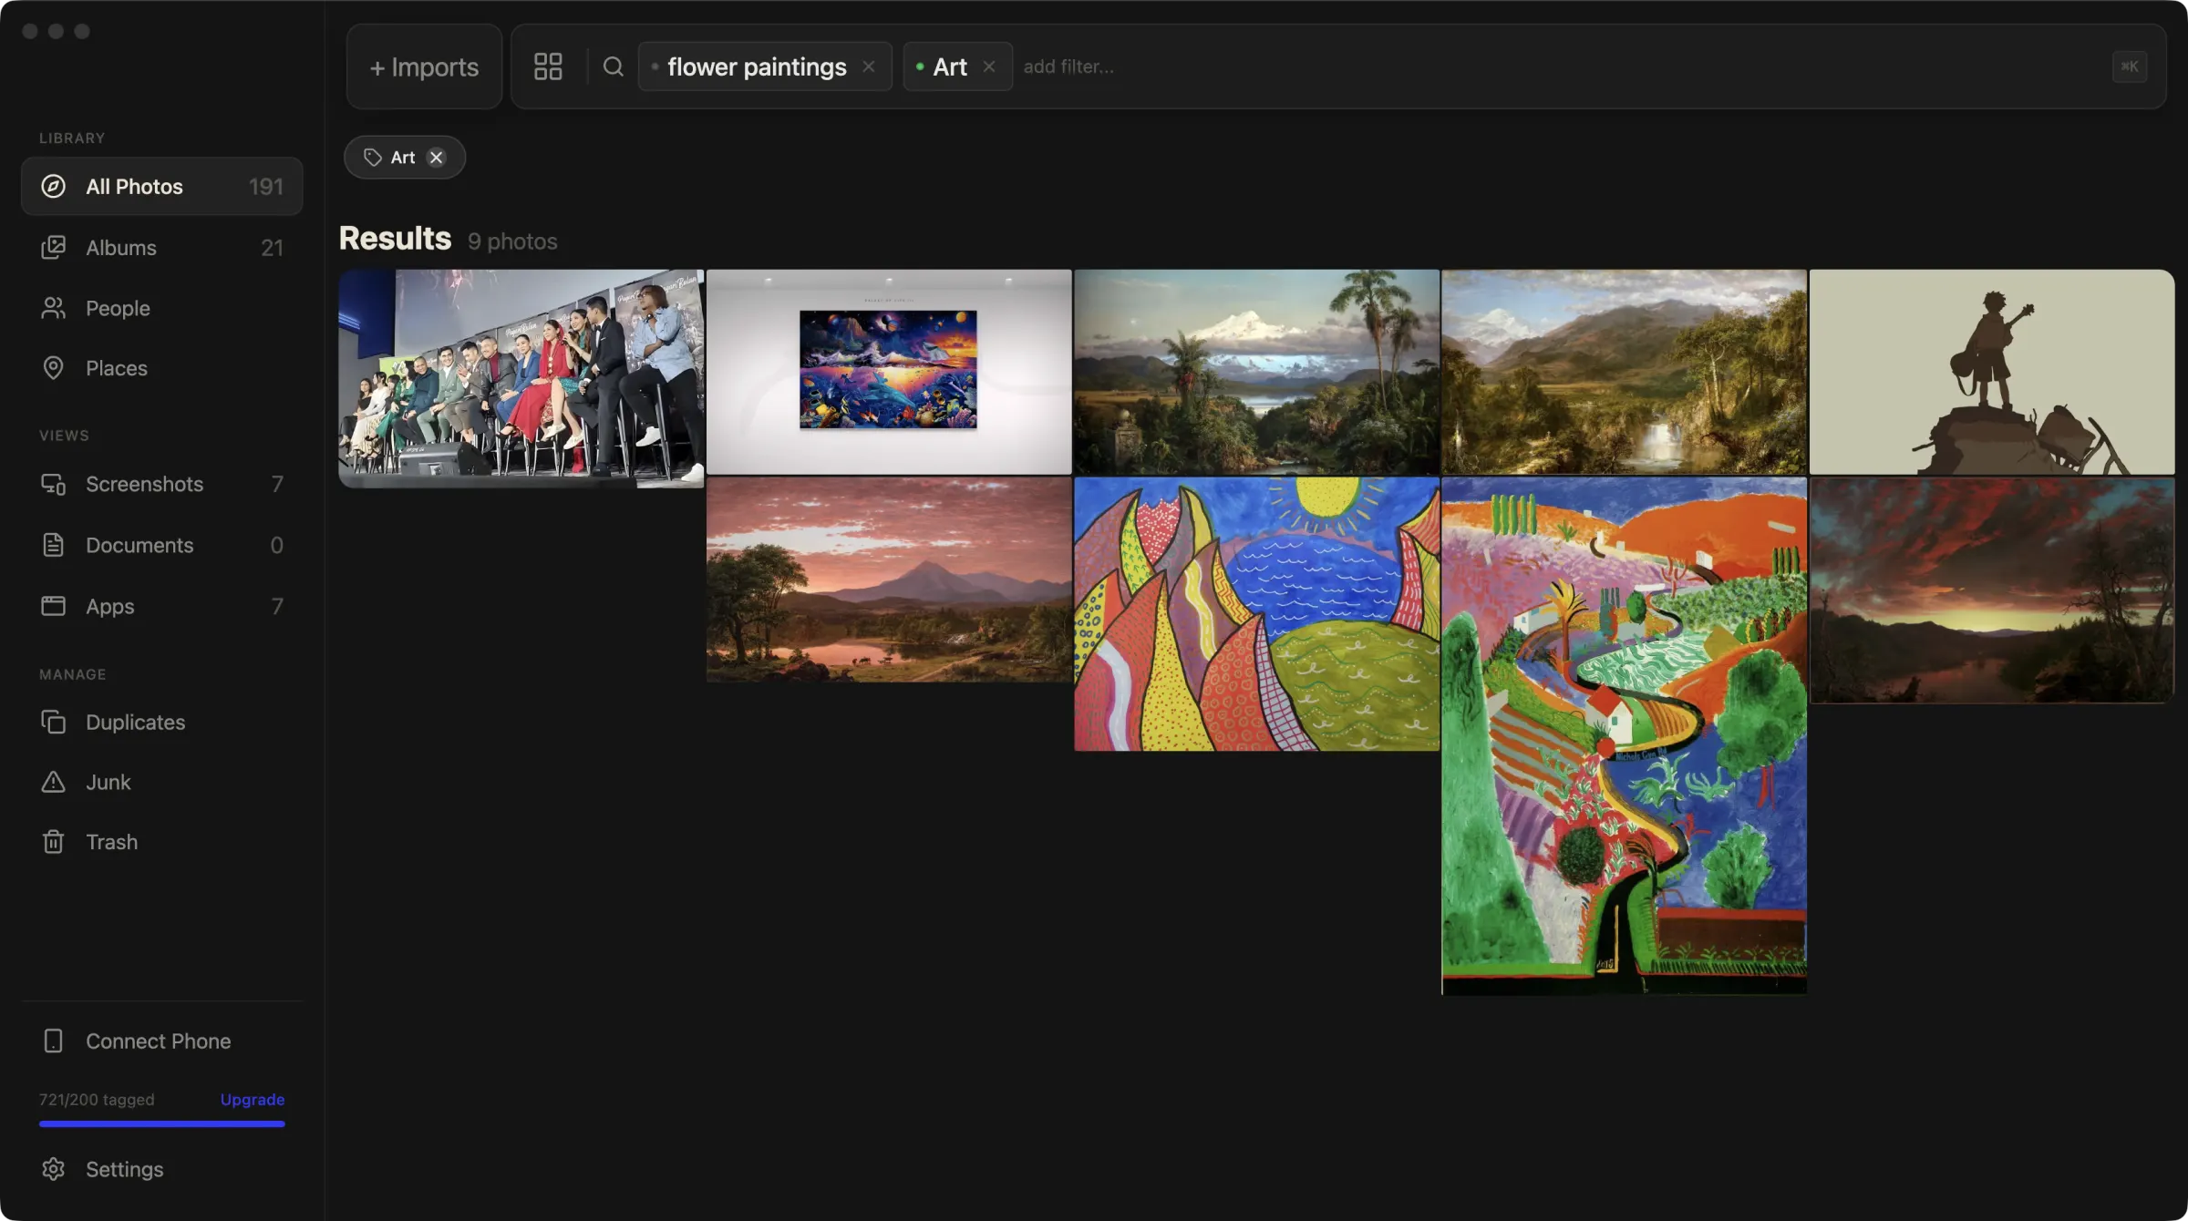Click the Upgrade link
This screenshot has width=2188, height=1221.
click(253, 1099)
